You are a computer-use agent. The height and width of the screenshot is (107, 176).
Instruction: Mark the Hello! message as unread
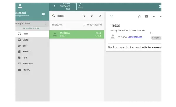[x=146, y=16]
